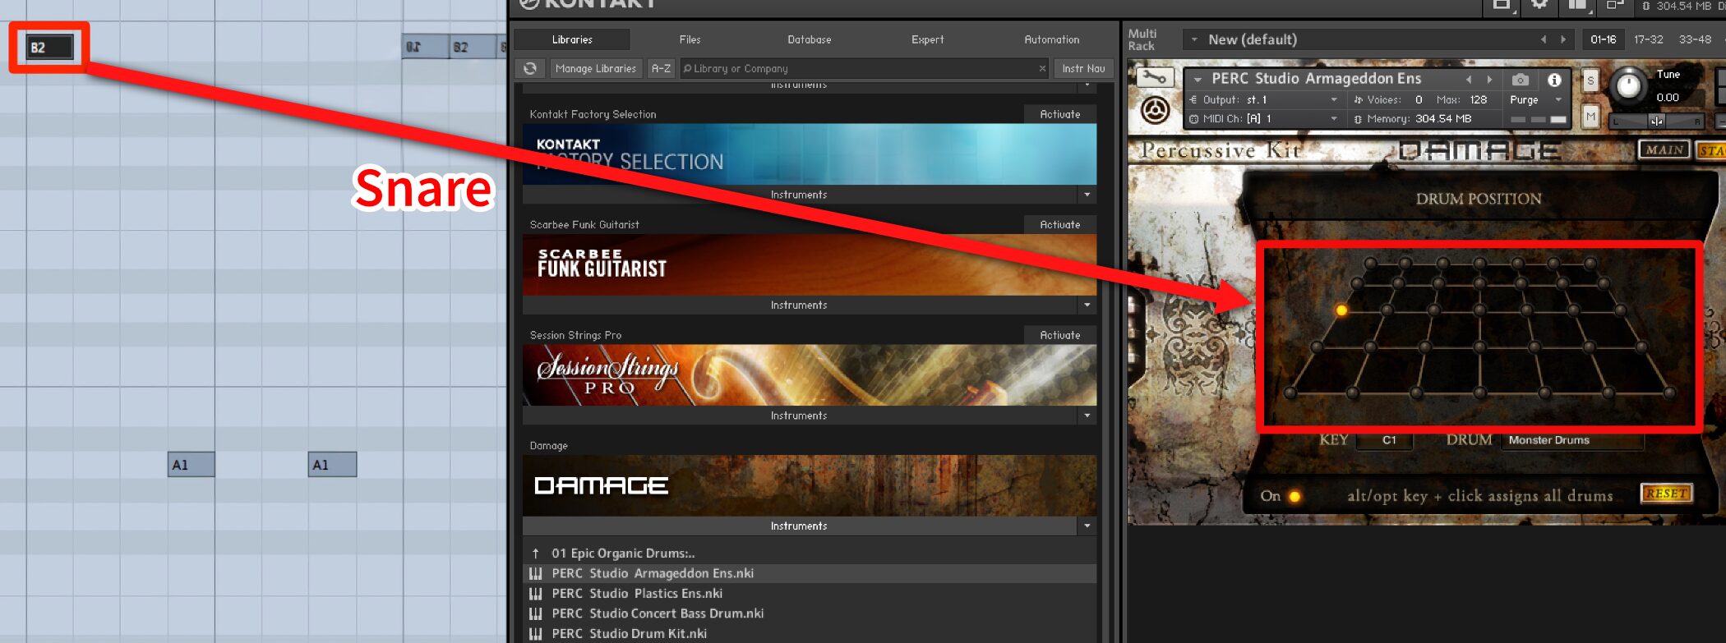Mute the instrument with M button
The image size is (1726, 643).
(x=1590, y=117)
